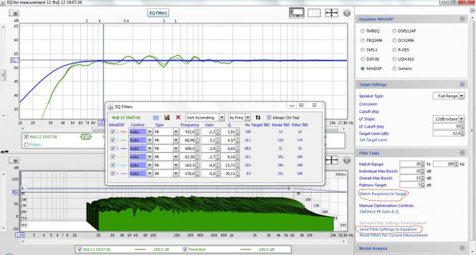Click the camera icon above the waterfall graph
Viewport: 476px width, 255px height.
[14, 161]
